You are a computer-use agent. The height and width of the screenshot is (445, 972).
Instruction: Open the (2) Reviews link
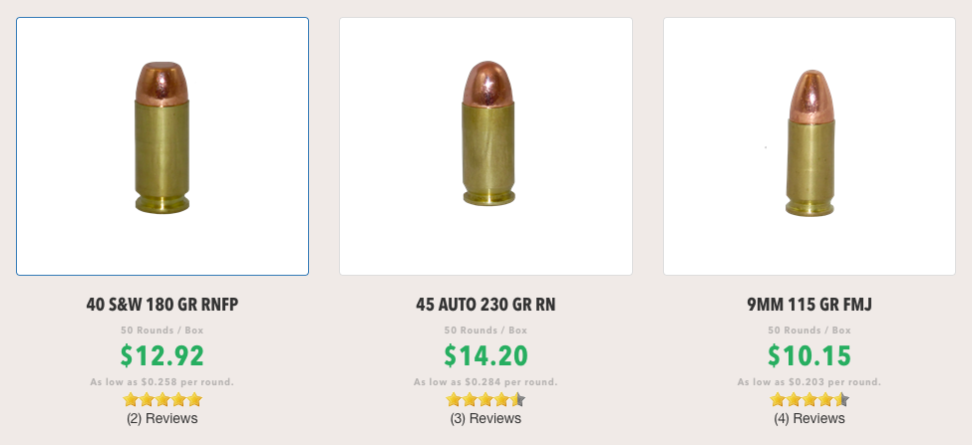[x=162, y=418]
